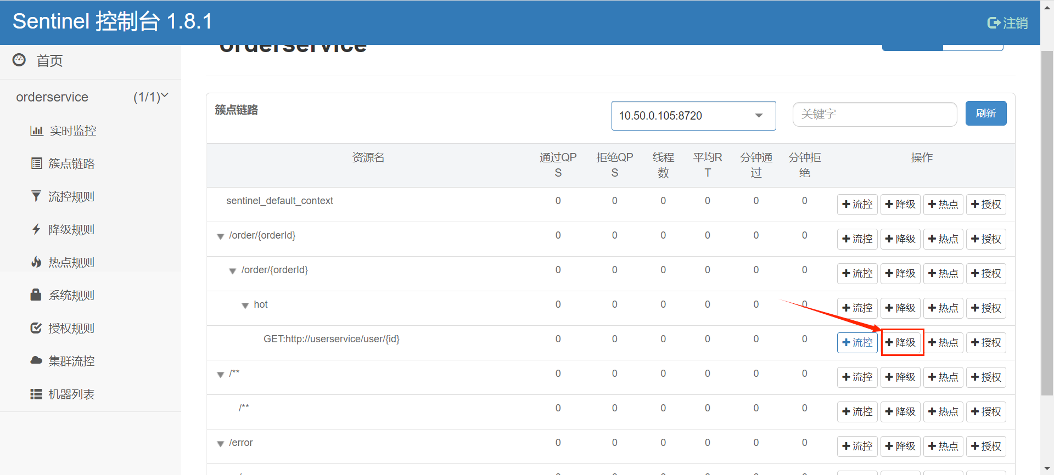The width and height of the screenshot is (1054, 475).
Task: Collapse the nested /order/{orderId} row
Action: click(232, 271)
